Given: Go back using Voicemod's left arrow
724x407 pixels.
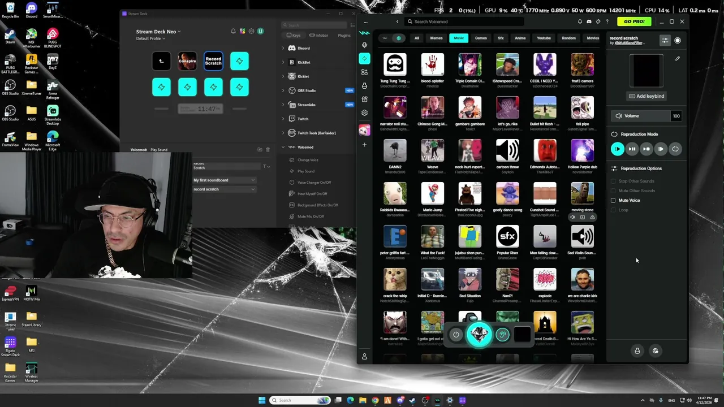Looking at the screenshot, I should (x=397, y=21).
